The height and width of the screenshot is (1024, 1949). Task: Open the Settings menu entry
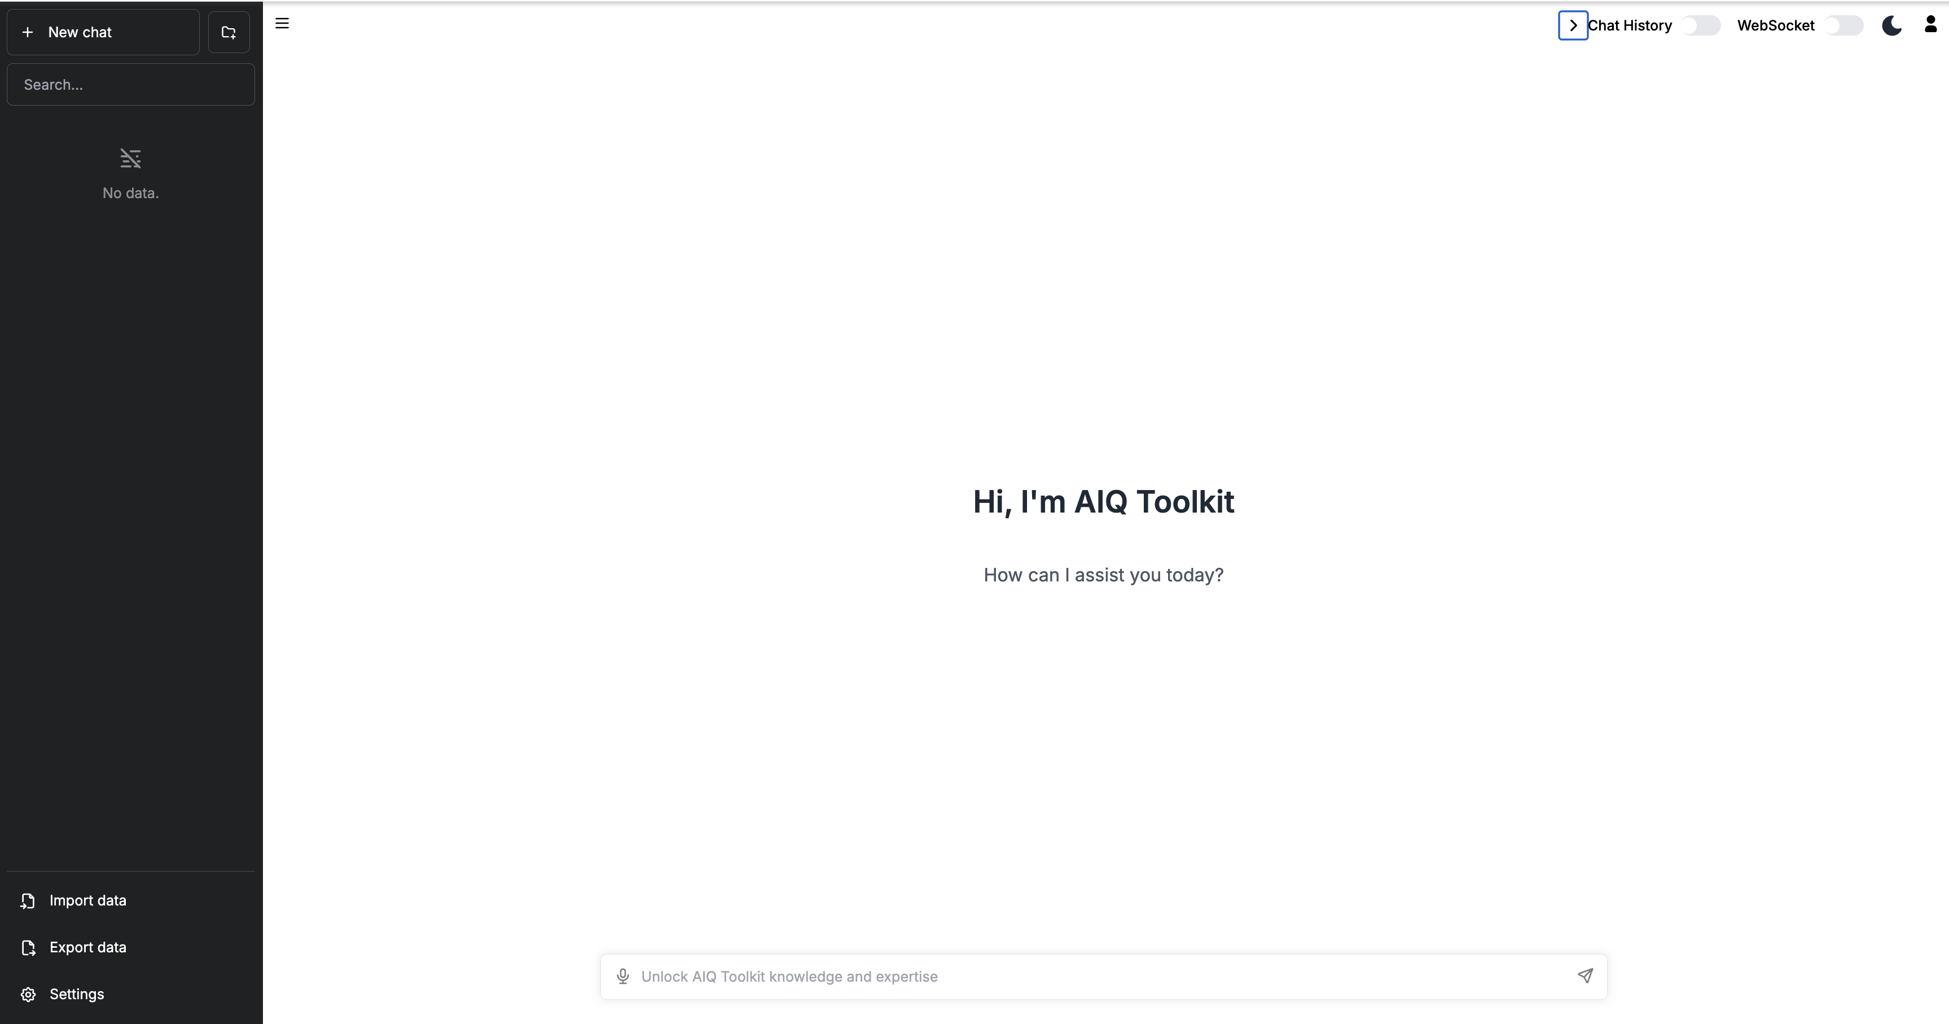point(76,995)
